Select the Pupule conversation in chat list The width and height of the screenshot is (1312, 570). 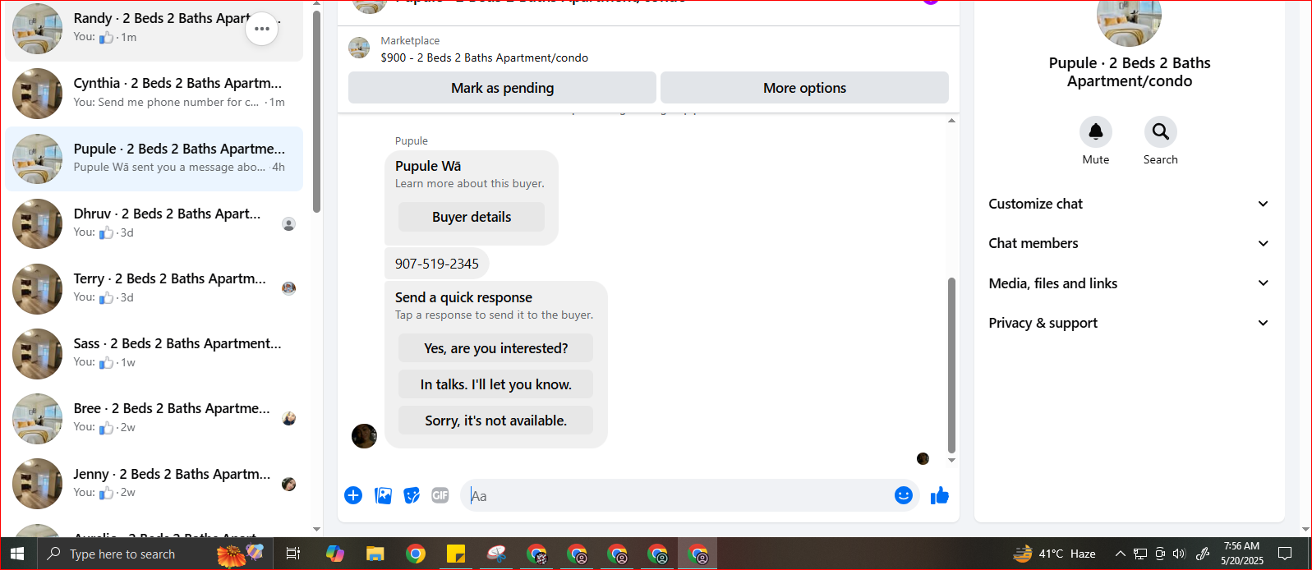pos(154,159)
